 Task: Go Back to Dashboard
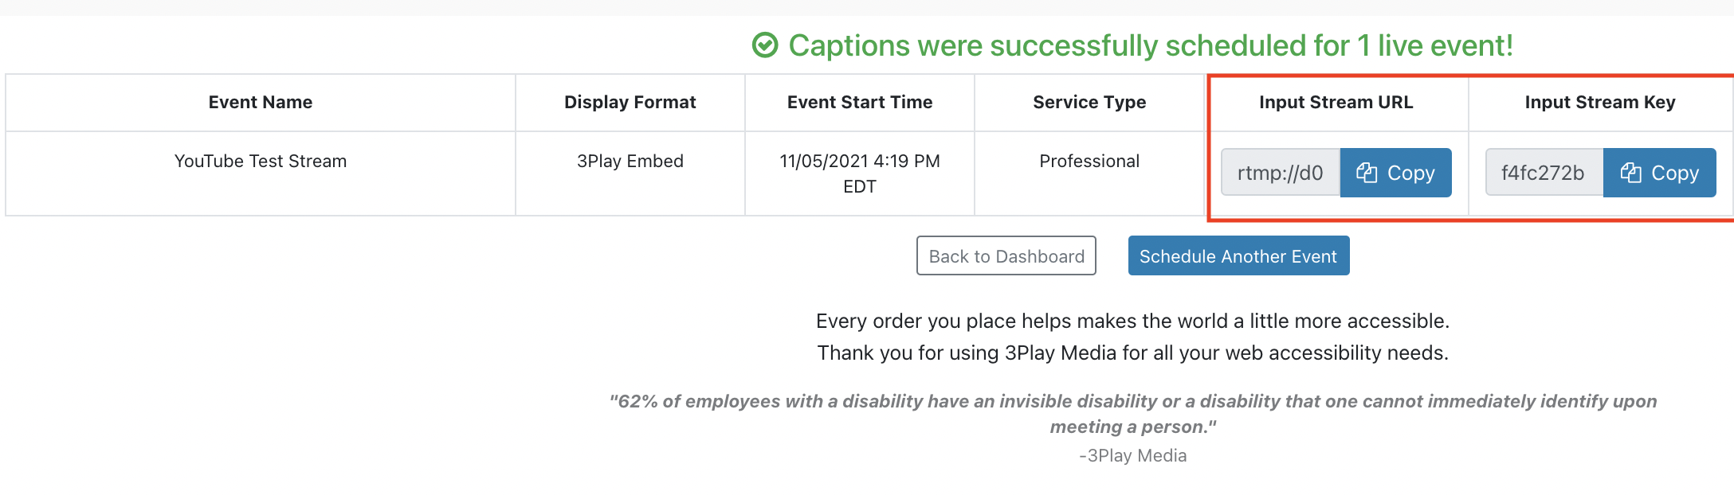(1006, 255)
